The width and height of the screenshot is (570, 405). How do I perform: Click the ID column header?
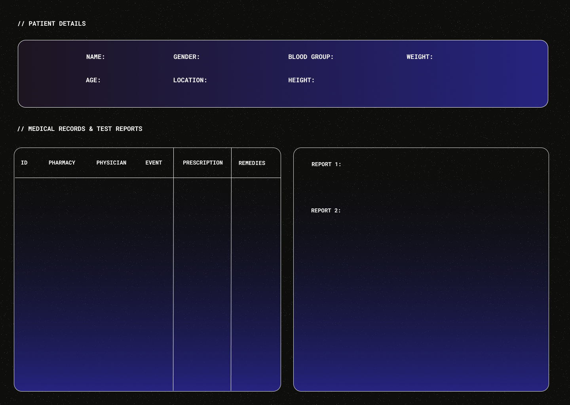[24, 163]
